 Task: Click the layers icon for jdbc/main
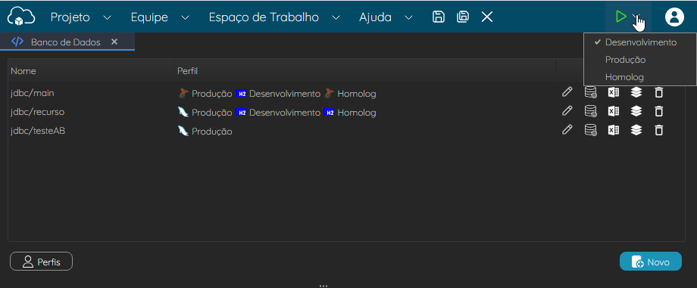[636, 92]
